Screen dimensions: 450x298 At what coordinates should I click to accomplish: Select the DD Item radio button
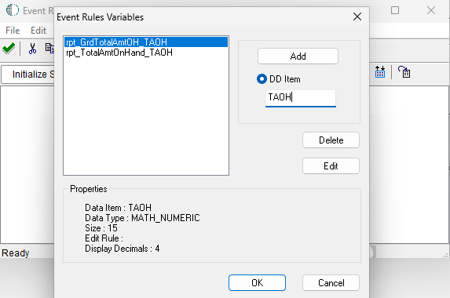click(x=262, y=78)
